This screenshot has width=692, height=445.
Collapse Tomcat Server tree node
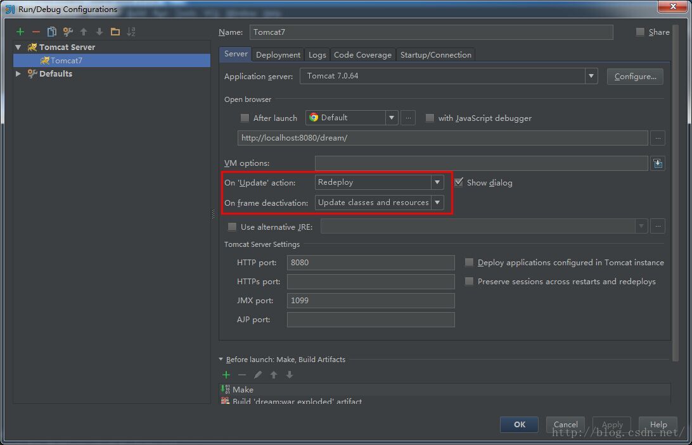pos(18,47)
